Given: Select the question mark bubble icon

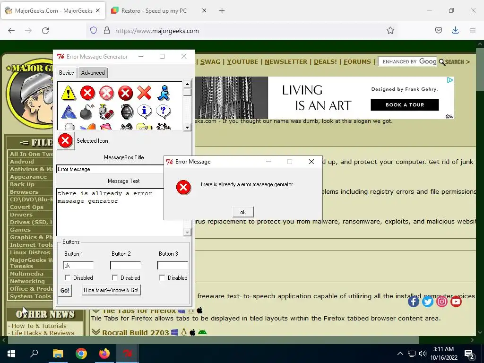Looking at the screenshot, I should [x=163, y=112].
